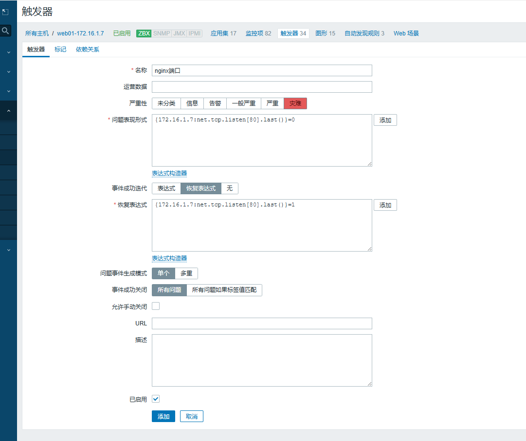Click the blue 添加 submit button
Image resolution: width=526 pixels, height=441 pixels.
pos(163,416)
